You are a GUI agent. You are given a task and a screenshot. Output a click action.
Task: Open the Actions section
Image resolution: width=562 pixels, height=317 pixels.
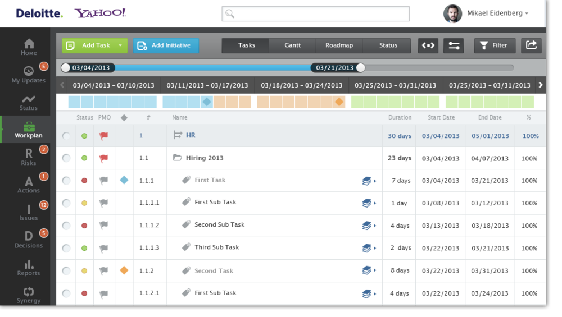coord(28,185)
